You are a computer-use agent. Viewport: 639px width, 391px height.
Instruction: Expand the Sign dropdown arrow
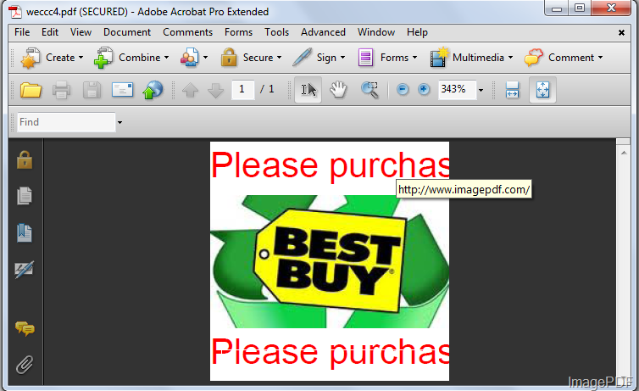342,58
